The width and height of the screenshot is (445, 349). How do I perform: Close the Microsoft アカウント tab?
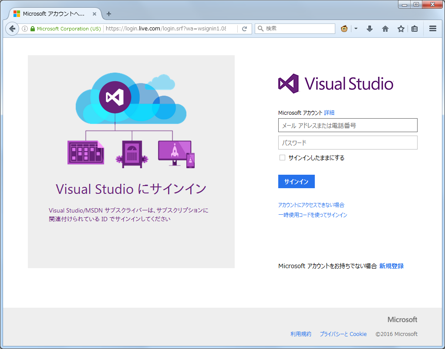(x=94, y=13)
